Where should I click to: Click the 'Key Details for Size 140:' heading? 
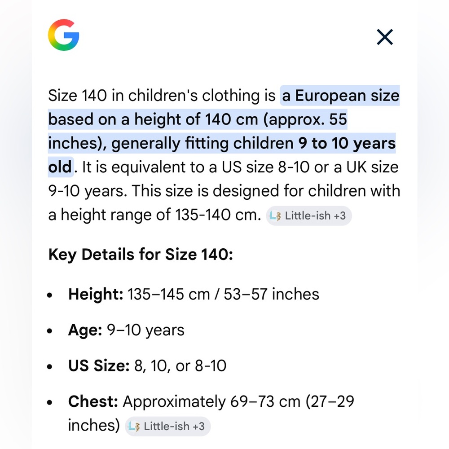141,254
